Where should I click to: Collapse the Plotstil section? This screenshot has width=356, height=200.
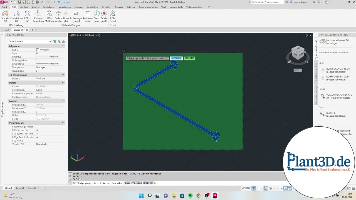click(63, 83)
